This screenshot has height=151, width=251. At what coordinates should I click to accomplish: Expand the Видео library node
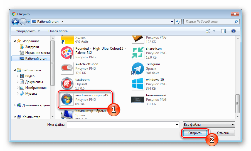18,76
